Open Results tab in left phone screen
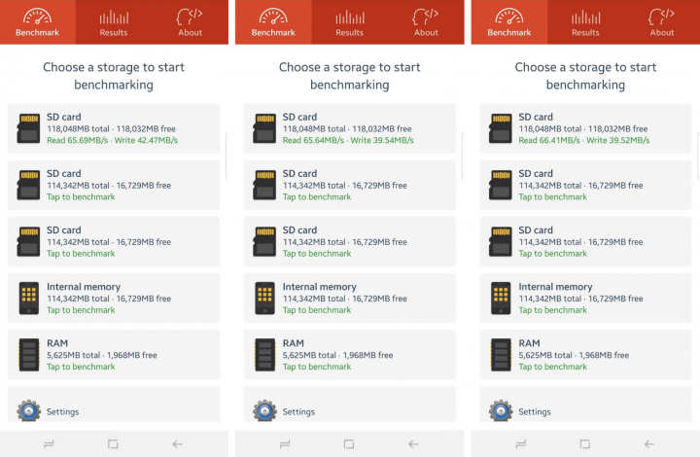 pos(114,22)
